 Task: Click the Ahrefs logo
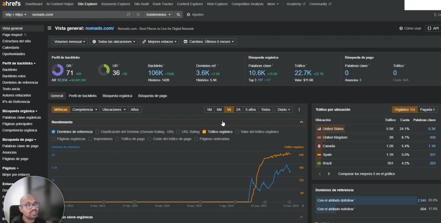[12, 3]
